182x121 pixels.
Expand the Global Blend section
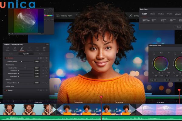(5, 87)
